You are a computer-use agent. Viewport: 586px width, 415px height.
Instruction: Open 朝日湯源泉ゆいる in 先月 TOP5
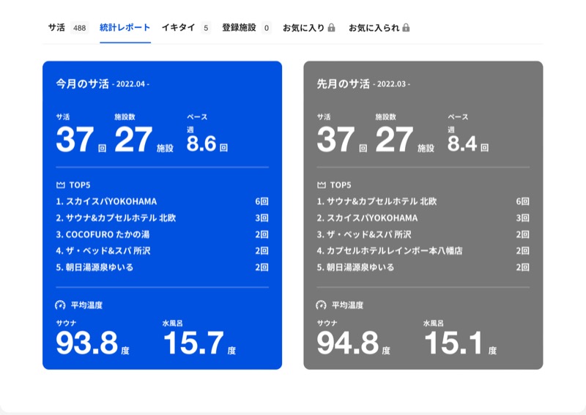[x=360, y=267]
